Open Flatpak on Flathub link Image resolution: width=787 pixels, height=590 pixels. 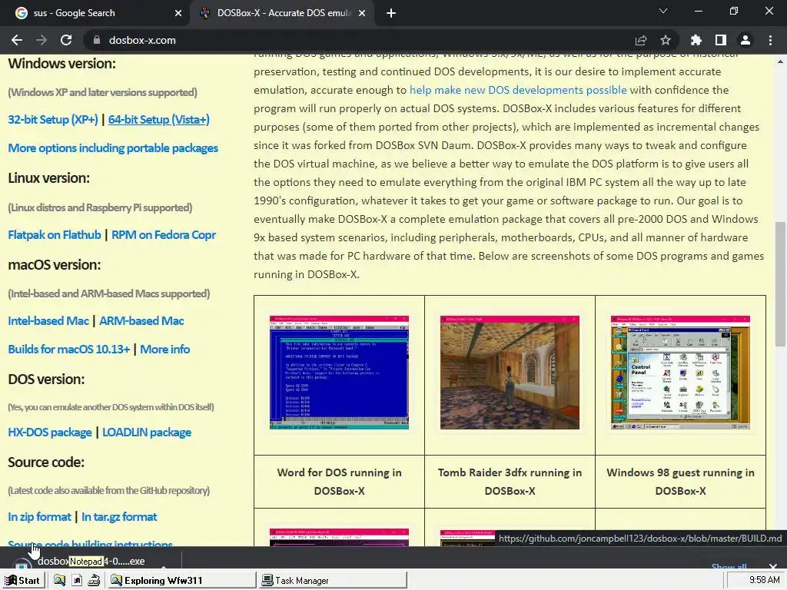pyautogui.click(x=55, y=235)
